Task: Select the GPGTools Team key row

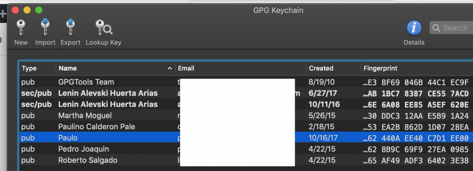Action: pyautogui.click(x=86, y=82)
